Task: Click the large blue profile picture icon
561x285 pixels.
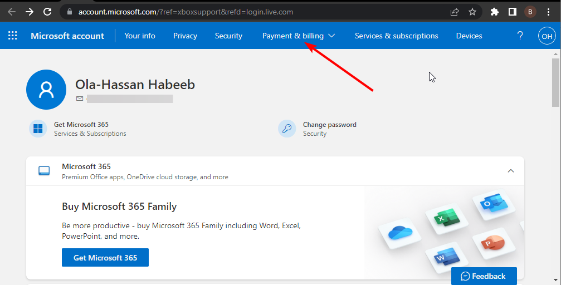Action: click(x=46, y=90)
